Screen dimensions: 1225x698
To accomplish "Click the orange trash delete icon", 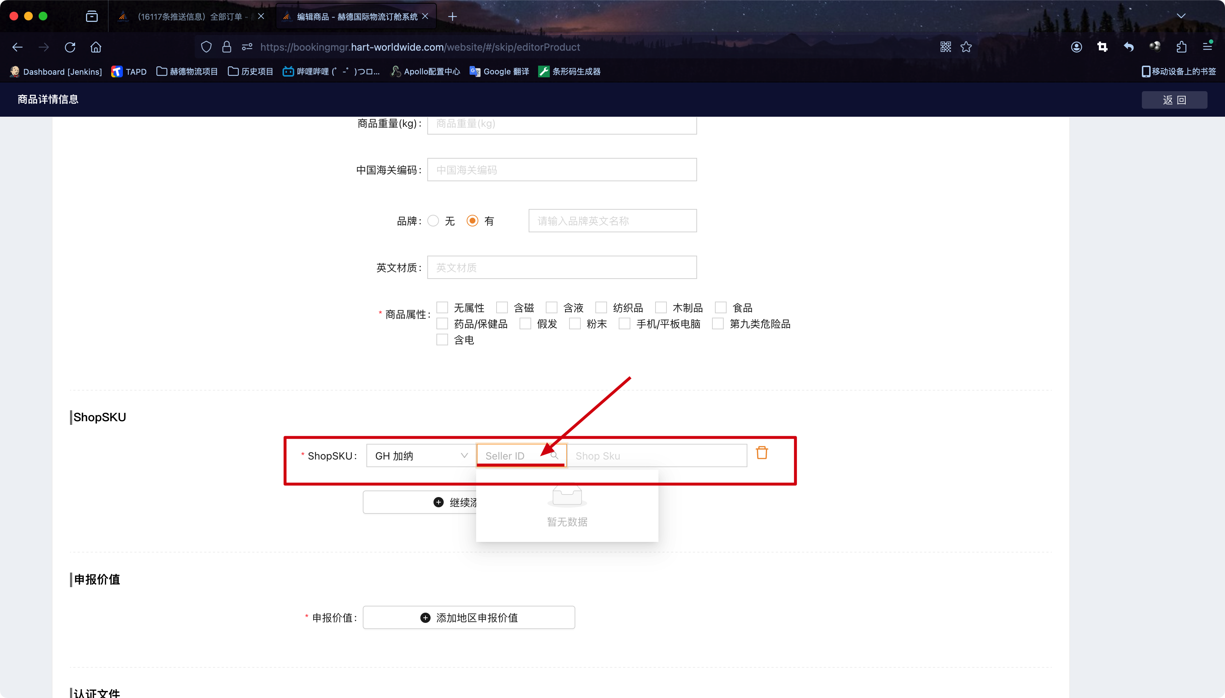I will point(762,453).
